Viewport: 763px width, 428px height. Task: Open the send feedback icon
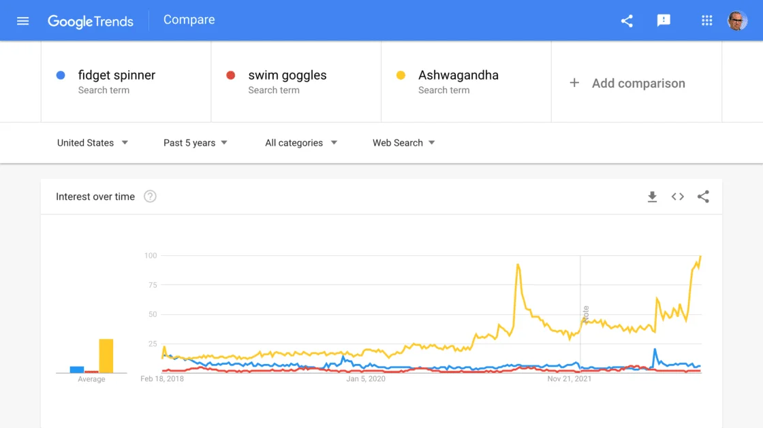[x=664, y=20]
